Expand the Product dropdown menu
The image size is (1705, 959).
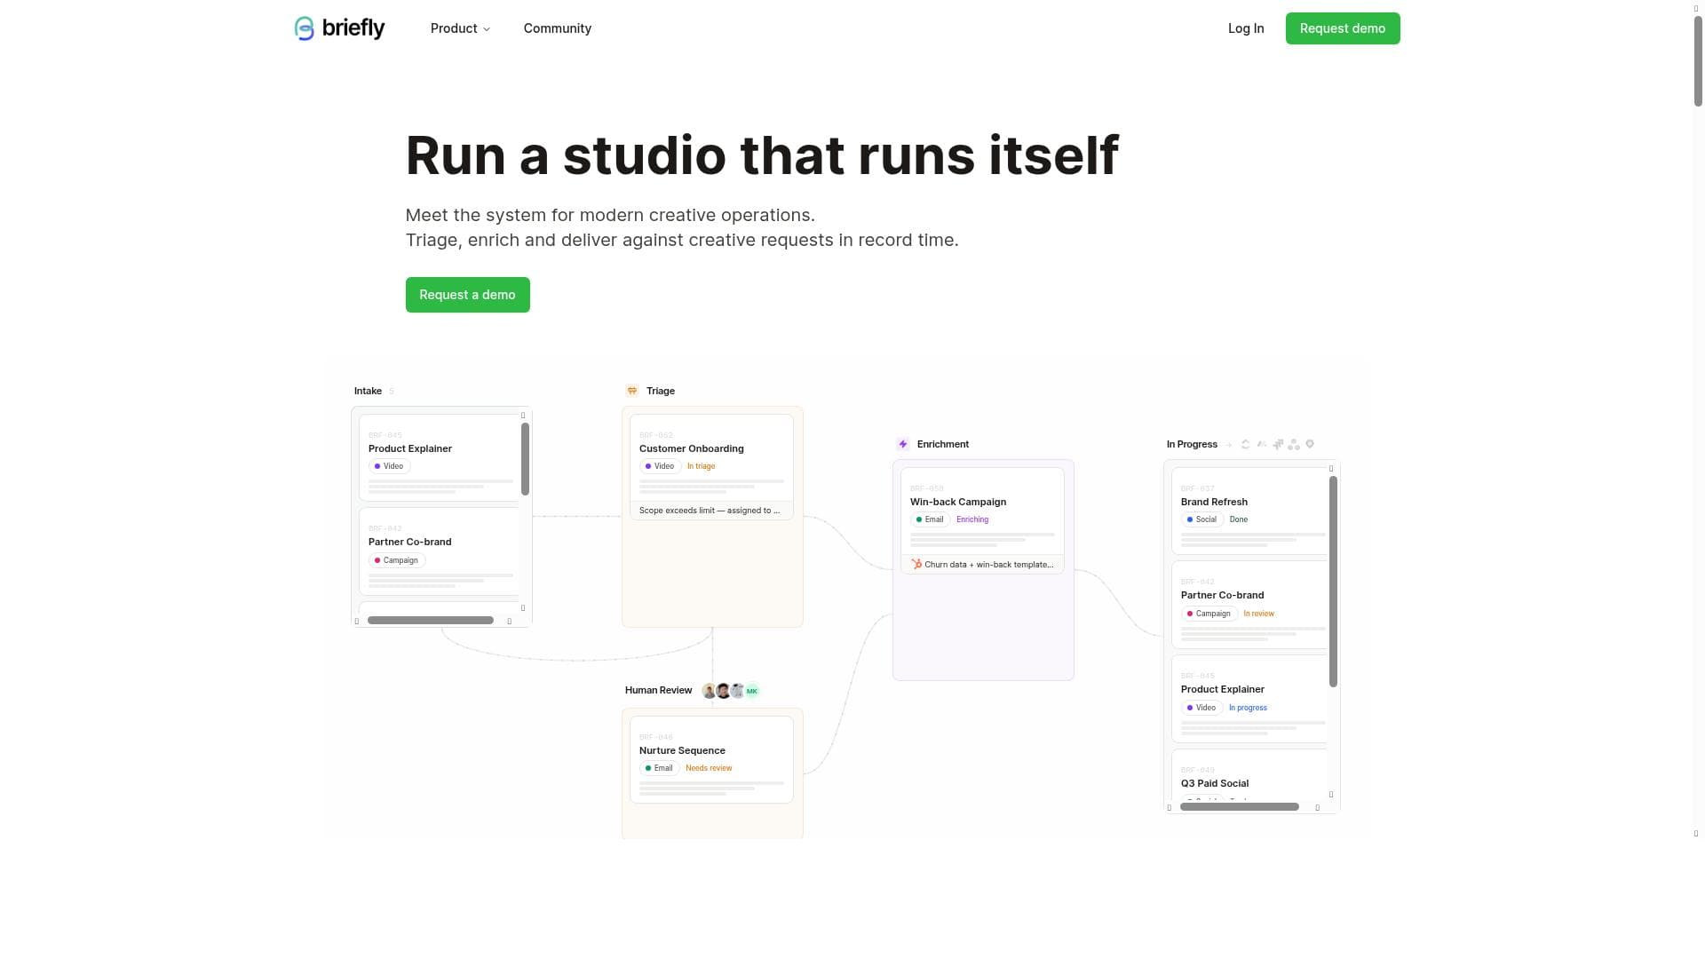point(460,28)
